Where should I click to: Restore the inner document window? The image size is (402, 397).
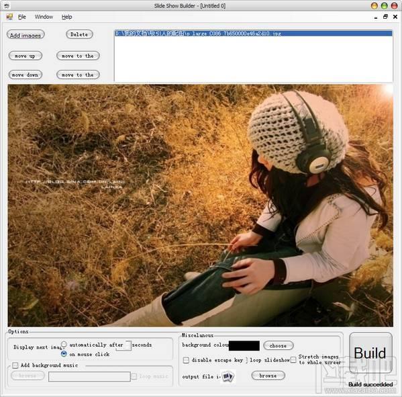click(x=385, y=17)
